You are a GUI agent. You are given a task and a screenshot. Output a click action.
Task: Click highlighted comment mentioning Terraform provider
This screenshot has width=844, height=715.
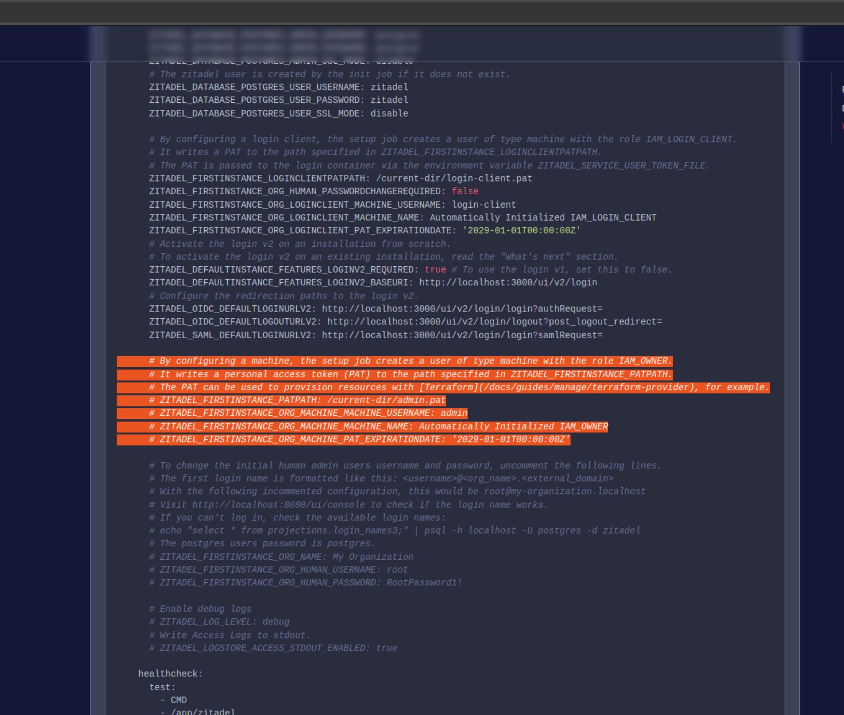click(x=459, y=388)
